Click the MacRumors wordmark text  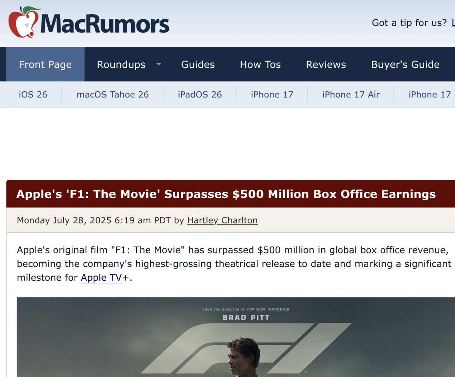click(105, 24)
